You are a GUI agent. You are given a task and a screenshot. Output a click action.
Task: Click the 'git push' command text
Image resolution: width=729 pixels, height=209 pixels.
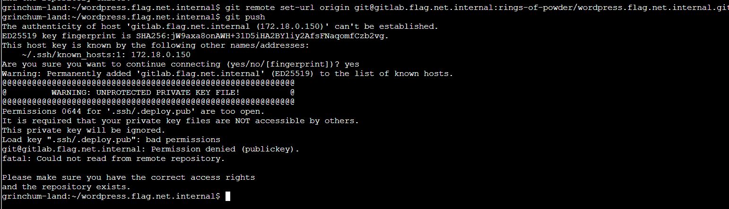pyautogui.click(x=245, y=17)
